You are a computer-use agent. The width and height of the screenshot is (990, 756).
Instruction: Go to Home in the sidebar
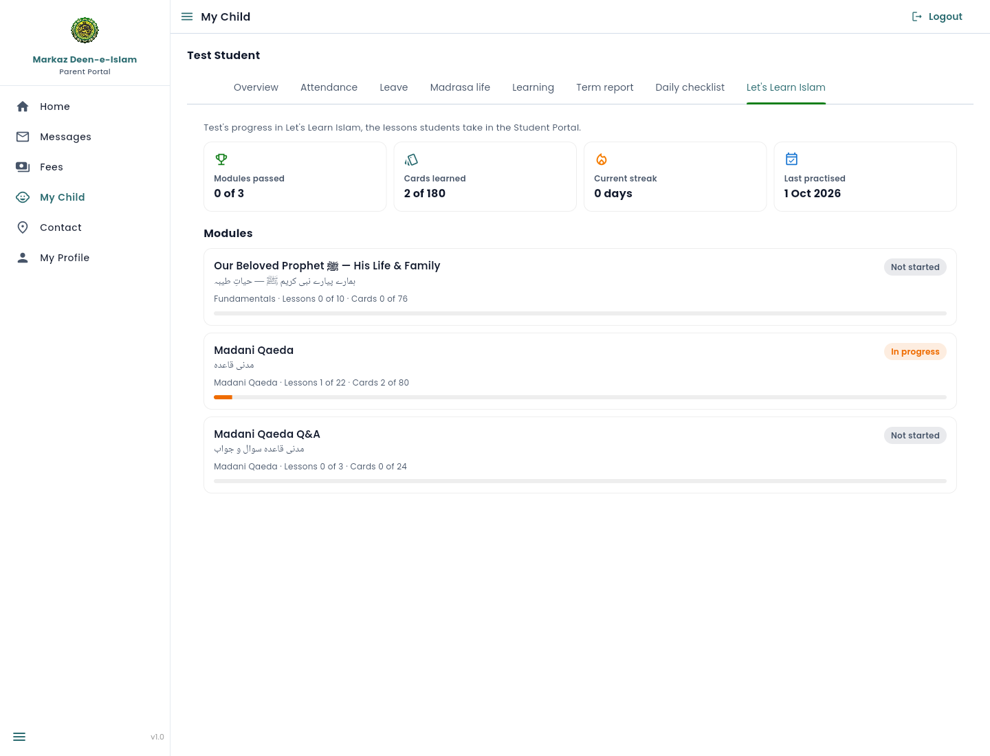point(55,107)
